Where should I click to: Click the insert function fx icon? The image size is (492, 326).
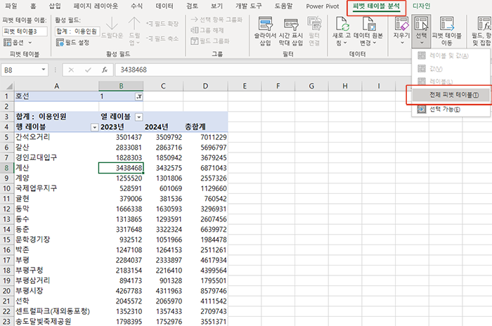pos(105,70)
